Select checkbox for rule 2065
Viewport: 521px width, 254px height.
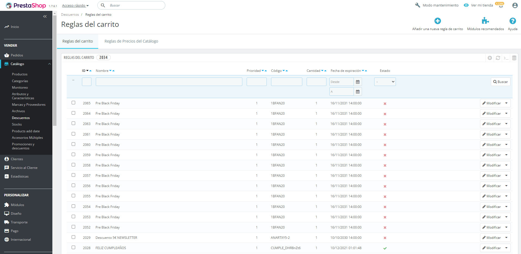pos(73,103)
